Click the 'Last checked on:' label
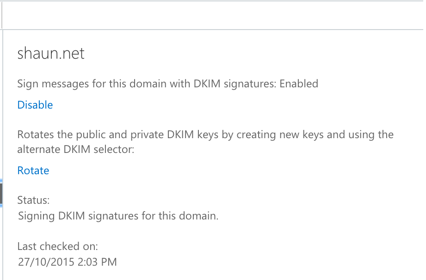This screenshot has width=426, height=280. (x=57, y=246)
